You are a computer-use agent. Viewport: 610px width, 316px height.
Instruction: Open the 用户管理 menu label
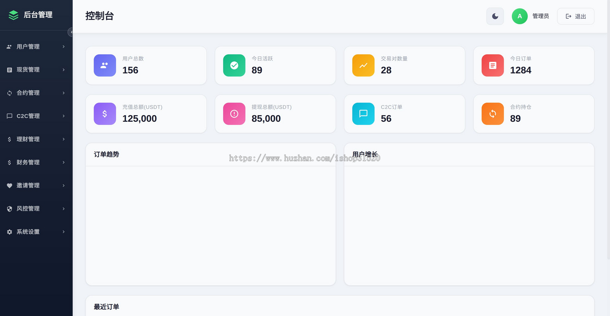[28, 47]
